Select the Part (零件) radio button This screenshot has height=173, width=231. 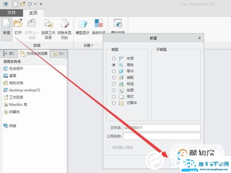113,71
